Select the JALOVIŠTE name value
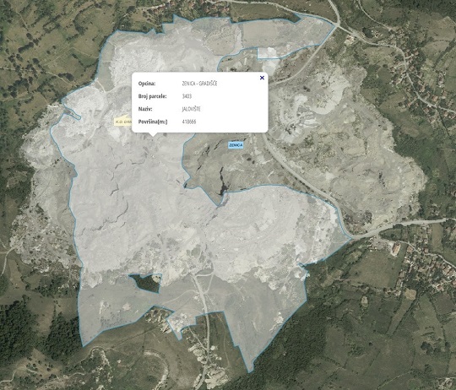The width and height of the screenshot is (456, 390). coord(191,109)
